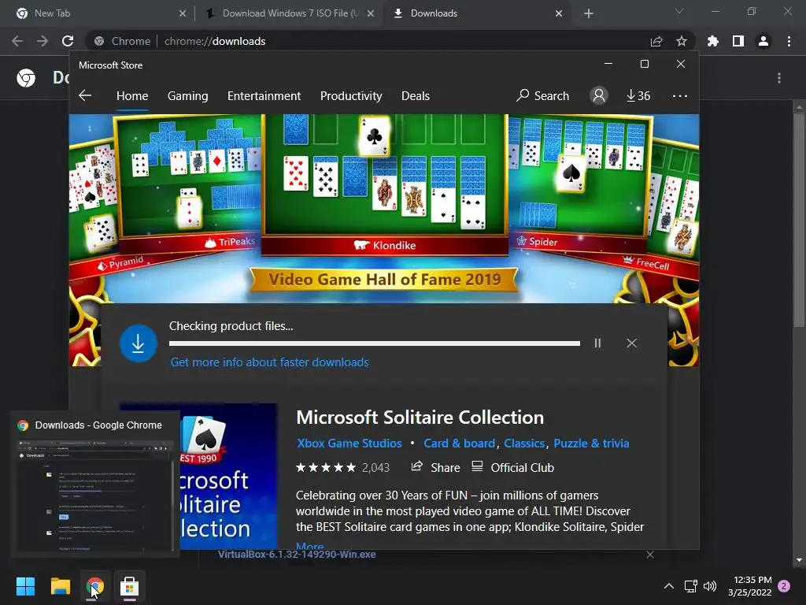
Task: Open the clock showing 12:35 PM
Action: 750,586
